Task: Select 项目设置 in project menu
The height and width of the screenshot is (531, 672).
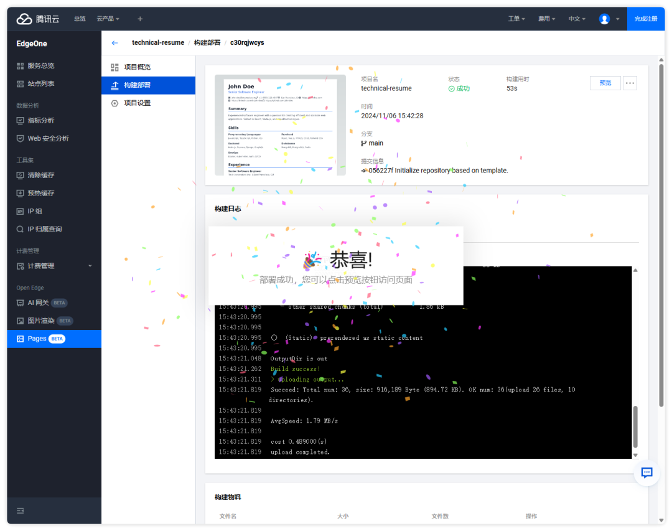Action: click(x=137, y=103)
